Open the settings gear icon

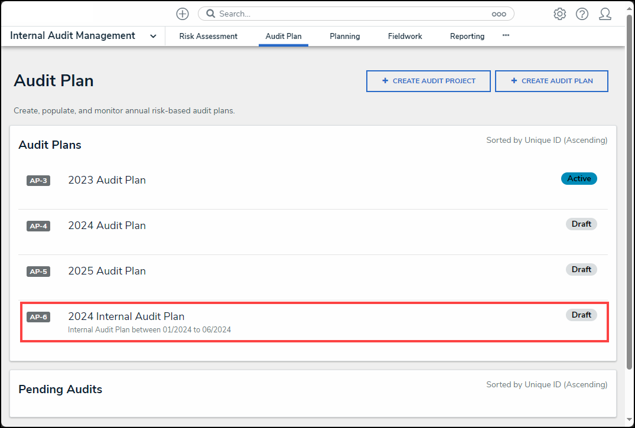tap(559, 14)
